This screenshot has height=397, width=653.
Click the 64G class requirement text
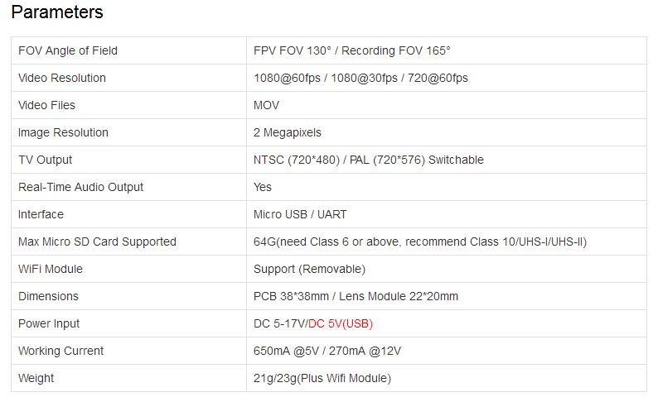(420, 242)
